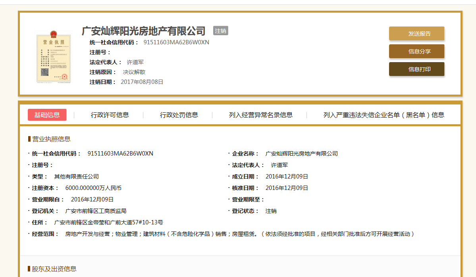Click the 发送报告 button
476x277 pixels.
(x=416, y=34)
